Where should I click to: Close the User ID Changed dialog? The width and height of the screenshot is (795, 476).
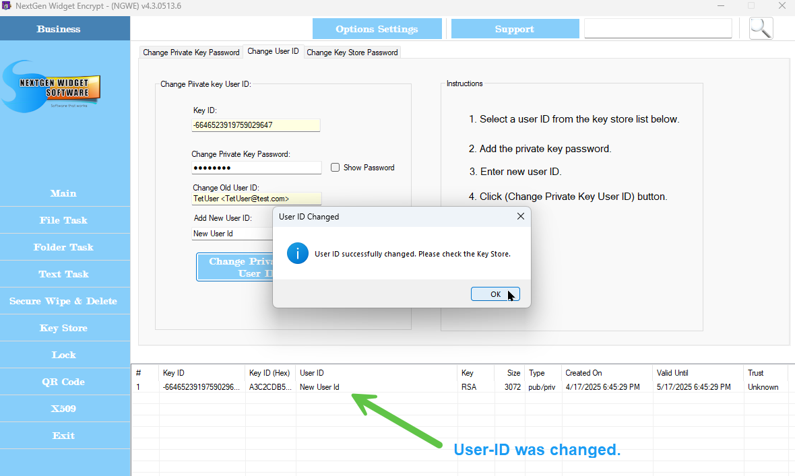520,217
